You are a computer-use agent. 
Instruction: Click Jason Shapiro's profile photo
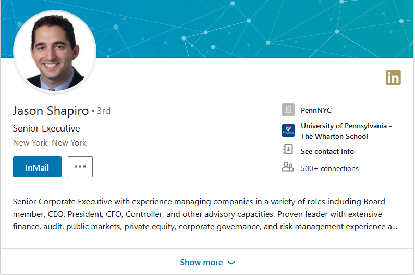55,52
